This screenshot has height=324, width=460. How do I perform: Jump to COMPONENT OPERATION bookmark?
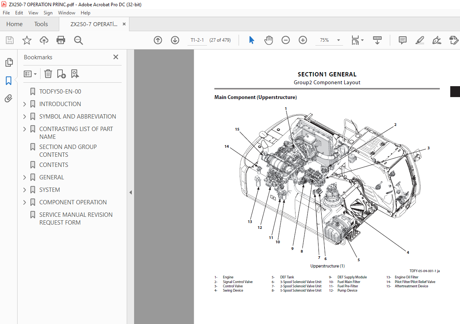coord(73,202)
